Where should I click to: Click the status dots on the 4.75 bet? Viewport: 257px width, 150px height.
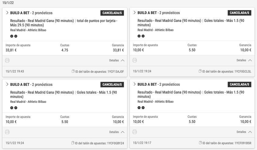click(14, 36)
